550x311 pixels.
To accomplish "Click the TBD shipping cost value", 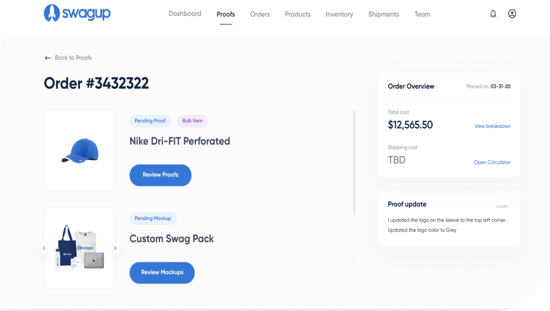I will pyautogui.click(x=397, y=160).
